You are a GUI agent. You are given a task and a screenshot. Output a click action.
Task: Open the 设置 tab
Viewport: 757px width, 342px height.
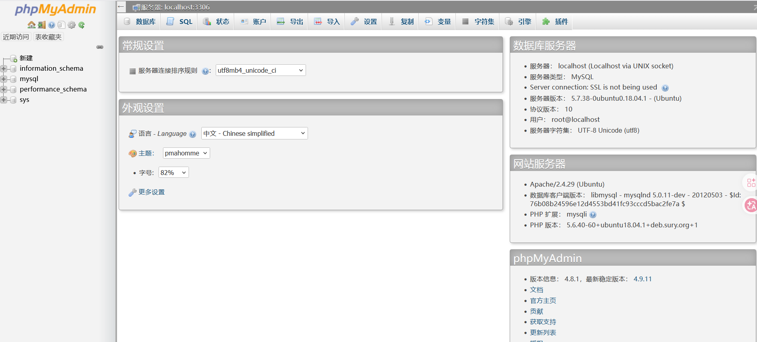pos(364,22)
